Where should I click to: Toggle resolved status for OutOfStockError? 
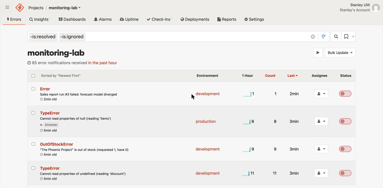(345, 149)
